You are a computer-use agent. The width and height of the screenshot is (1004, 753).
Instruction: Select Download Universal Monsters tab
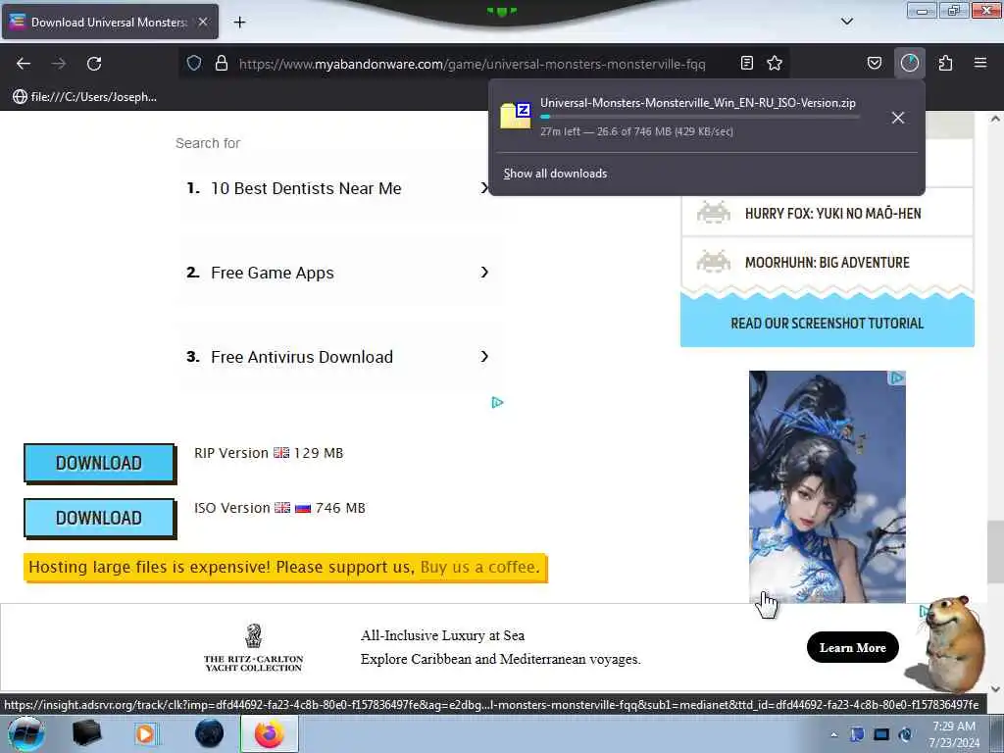(110, 22)
